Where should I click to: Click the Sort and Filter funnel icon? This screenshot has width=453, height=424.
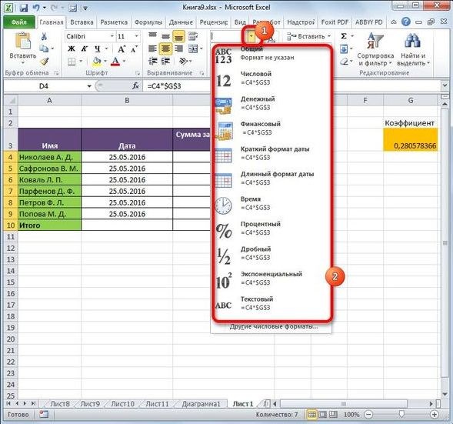pos(375,41)
